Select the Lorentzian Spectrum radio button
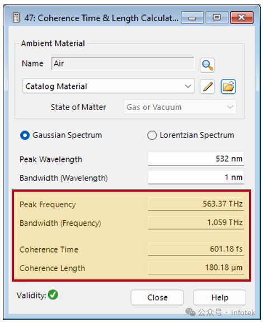Image resolution: width=263 pixels, height=323 pixels. [152, 135]
